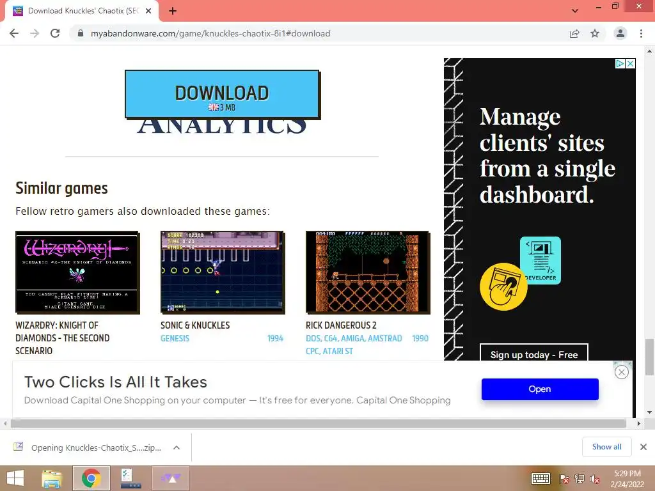Click the muted volume tray icon
This screenshot has height=491, width=655.
[x=595, y=478]
